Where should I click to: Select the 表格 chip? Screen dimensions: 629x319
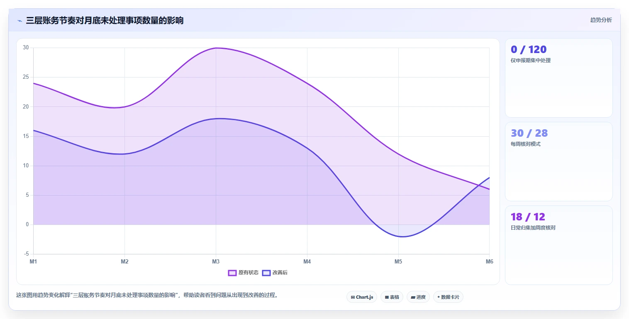click(392, 297)
